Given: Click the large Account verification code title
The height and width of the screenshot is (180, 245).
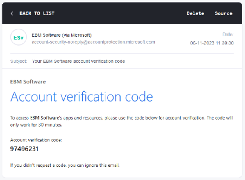Looking at the screenshot, I should tap(82, 97).
